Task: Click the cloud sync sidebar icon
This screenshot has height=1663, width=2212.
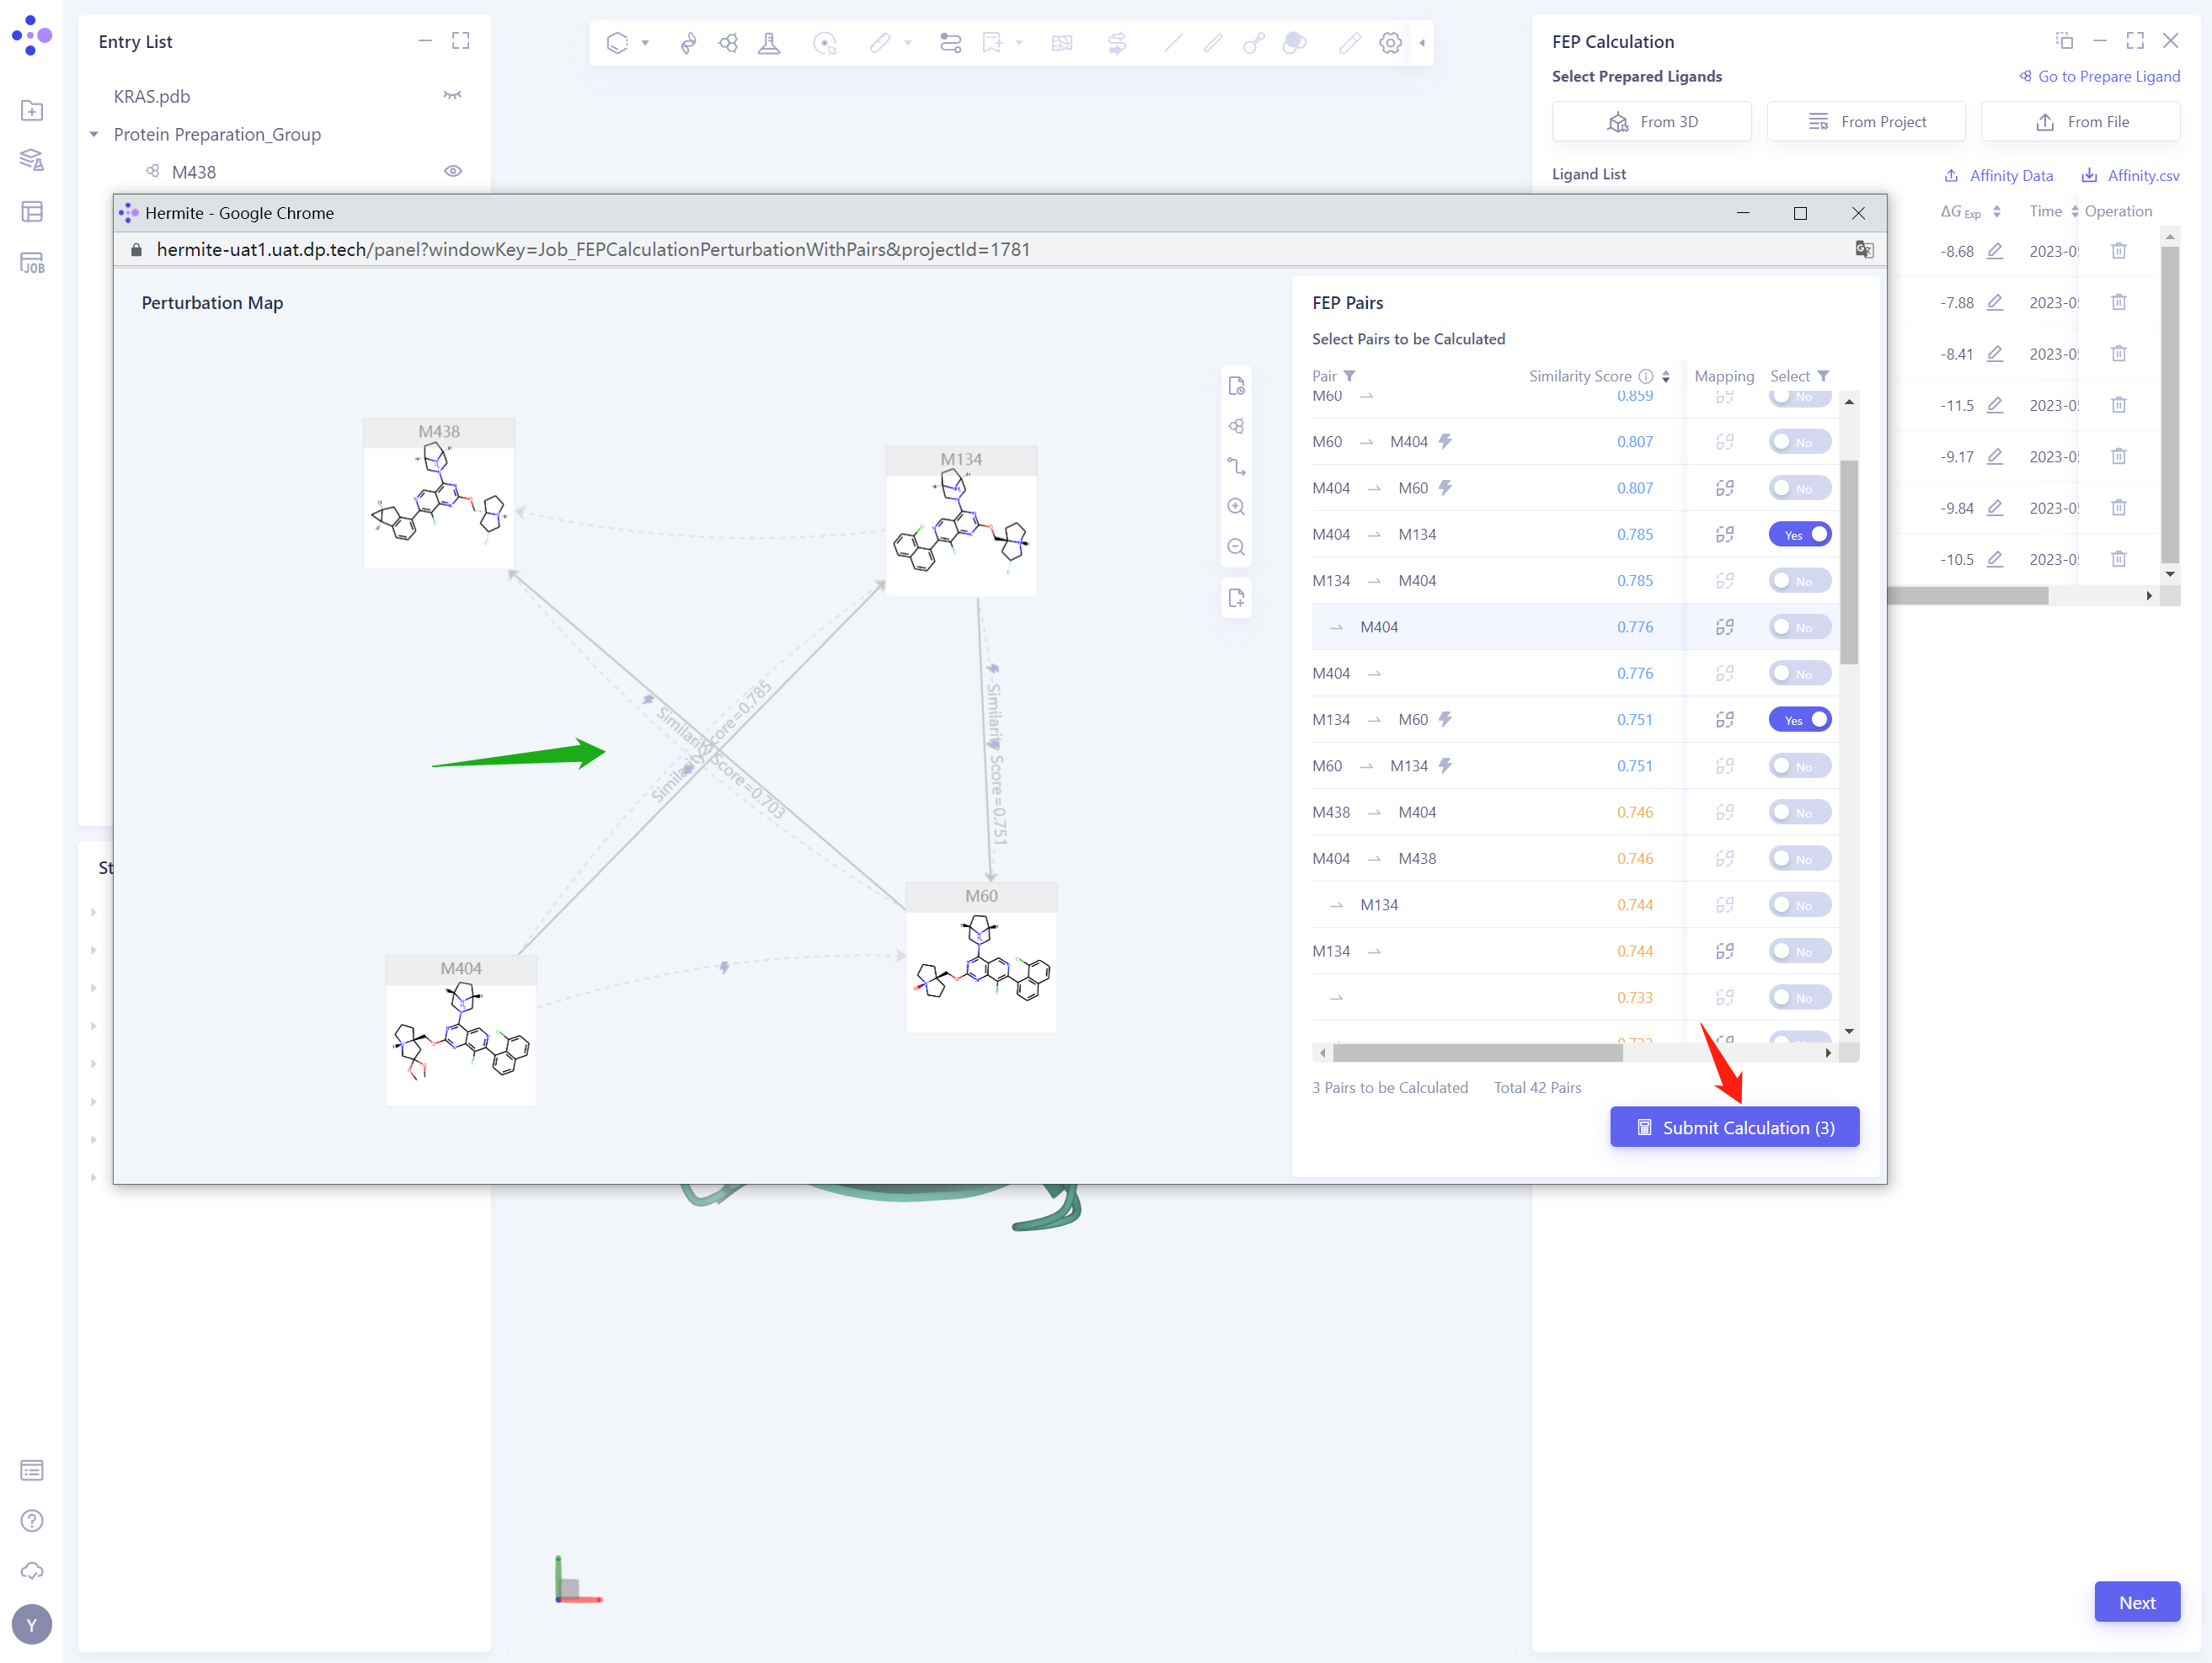Action: click(x=32, y=1571)
